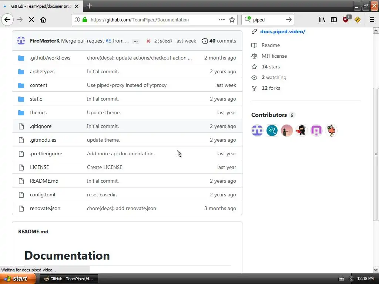Open page actions three-dot menu in address bar
Image resolution: width=379 pixels, height=284 pixels.
[222, 20]
